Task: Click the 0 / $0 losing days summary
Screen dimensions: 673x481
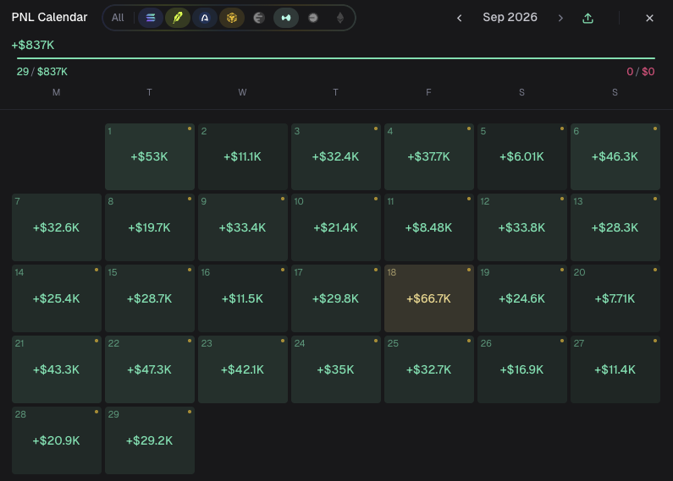Action: pyautogui.click(x=640, y=72)
